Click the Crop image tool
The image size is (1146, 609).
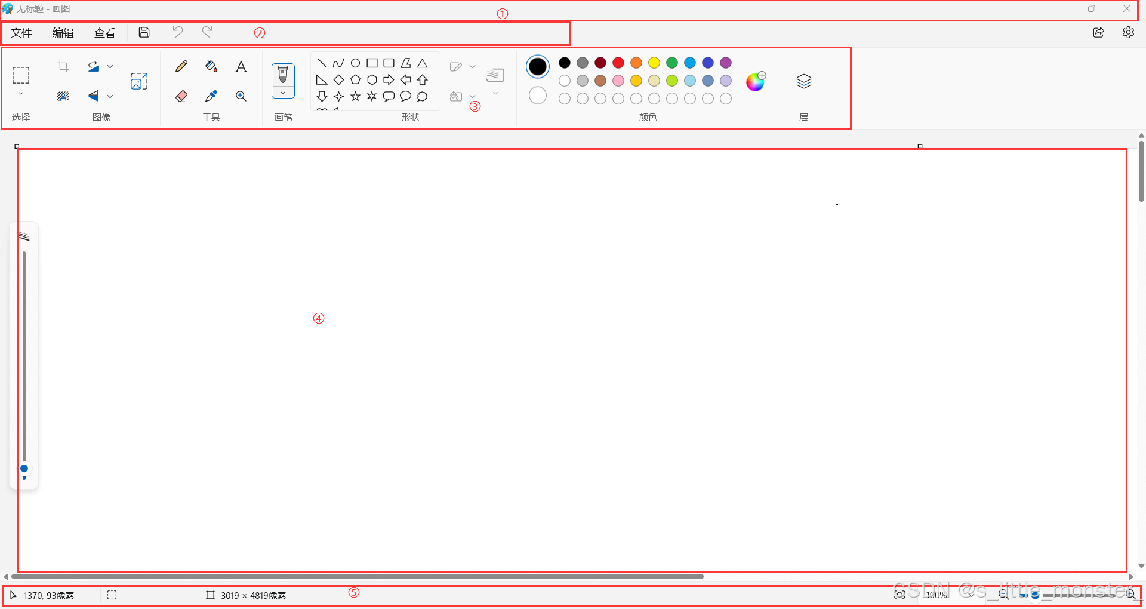[63, 66]
